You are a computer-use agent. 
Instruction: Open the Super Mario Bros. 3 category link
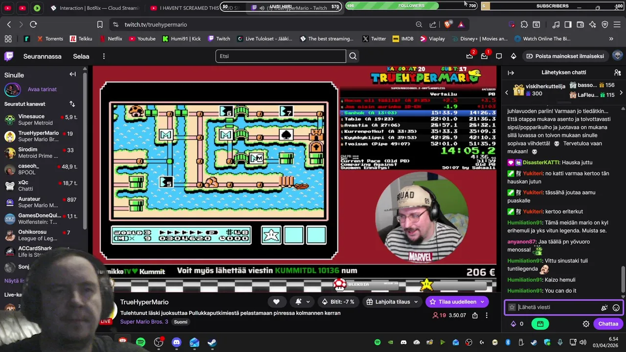144,322
